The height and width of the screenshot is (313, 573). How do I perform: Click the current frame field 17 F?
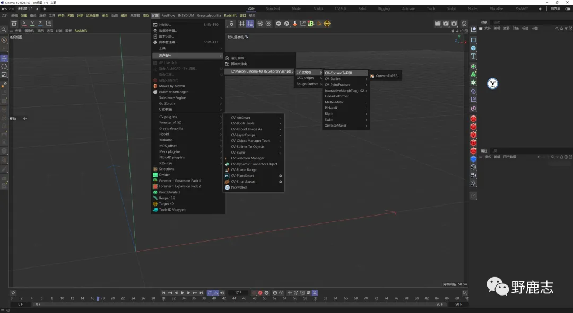click(238, 292)
